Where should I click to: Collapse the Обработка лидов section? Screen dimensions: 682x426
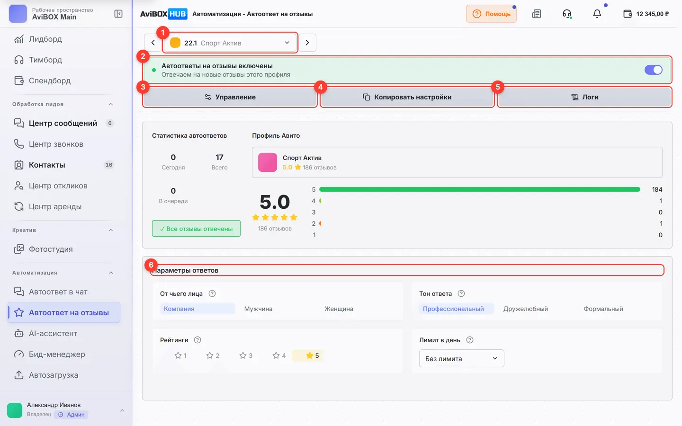click(x=111, y=104)
